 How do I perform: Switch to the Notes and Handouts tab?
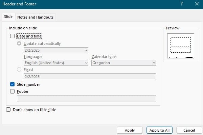(x=35, y=17)
